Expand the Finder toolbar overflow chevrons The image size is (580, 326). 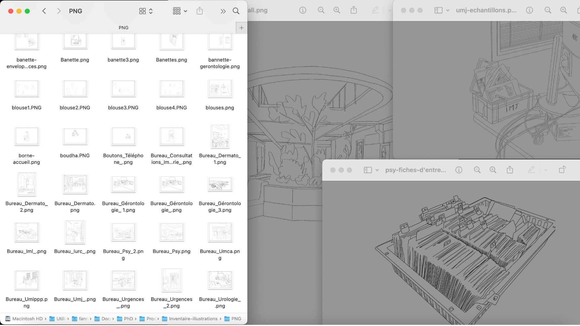click(x=223, y=11)
